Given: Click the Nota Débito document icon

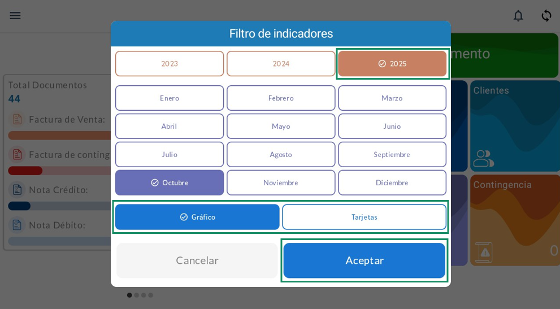Looking at the screenshot, I should coord(18,225).
